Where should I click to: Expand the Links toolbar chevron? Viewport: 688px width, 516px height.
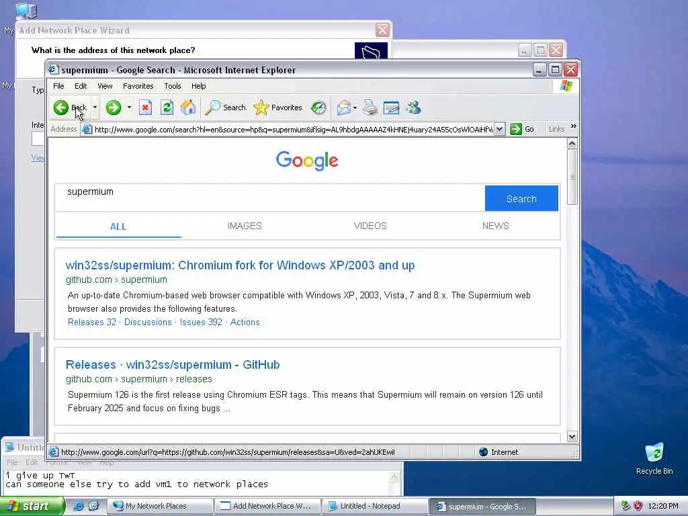[x=573, y=126]
